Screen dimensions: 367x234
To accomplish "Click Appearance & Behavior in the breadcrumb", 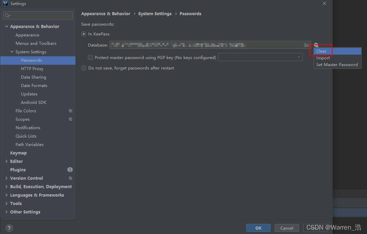I will pos(106,13).
